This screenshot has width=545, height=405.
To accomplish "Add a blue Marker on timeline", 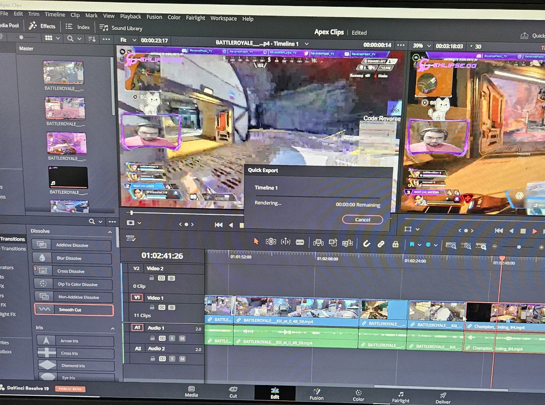I will coord(428,245).
